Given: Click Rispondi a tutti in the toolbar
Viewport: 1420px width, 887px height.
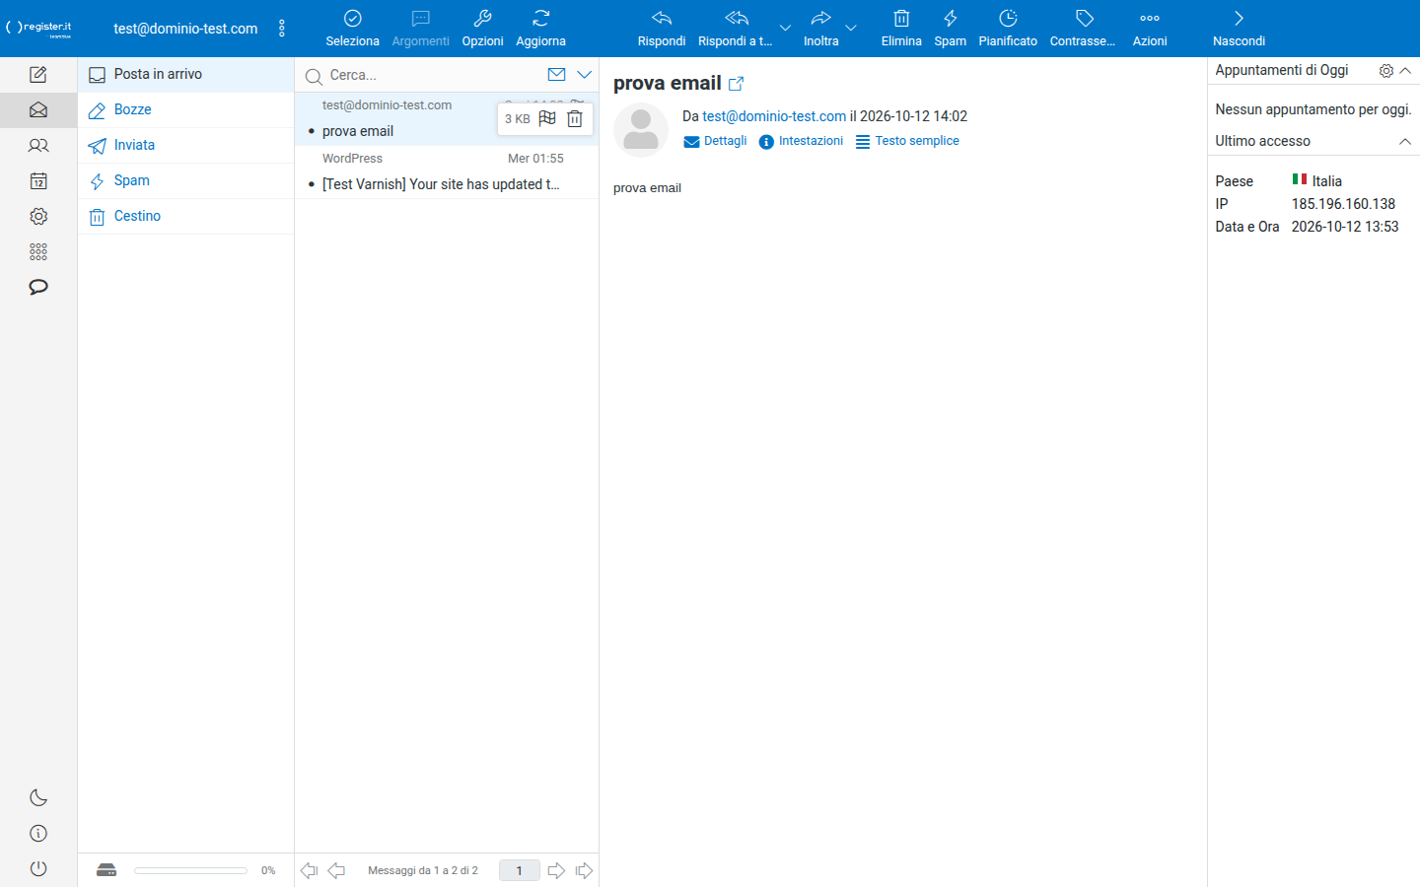Looking at the screenshot, I should pyautogui.click(x=736, y=29).
